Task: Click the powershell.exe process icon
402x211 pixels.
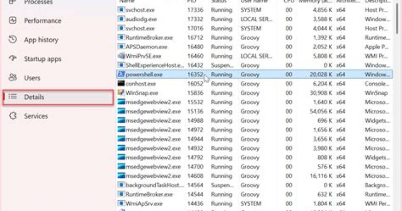Action: pyautogui.click(x=121, y=74)
